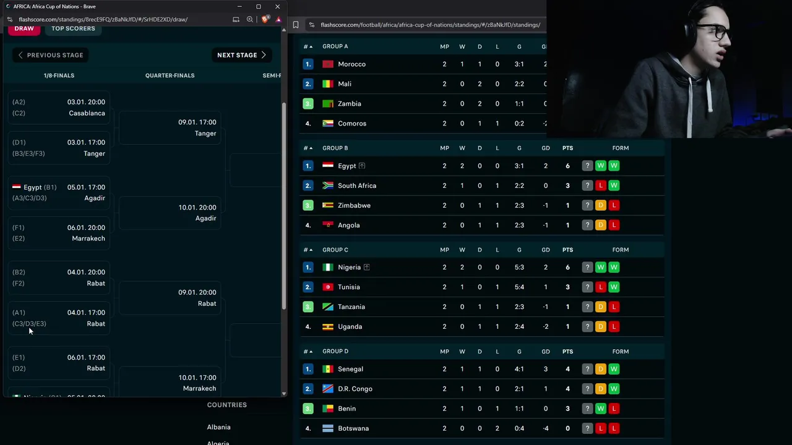Open the Morocco team link

[351, 64]
